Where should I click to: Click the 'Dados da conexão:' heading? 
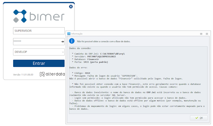tap(80, 48)
